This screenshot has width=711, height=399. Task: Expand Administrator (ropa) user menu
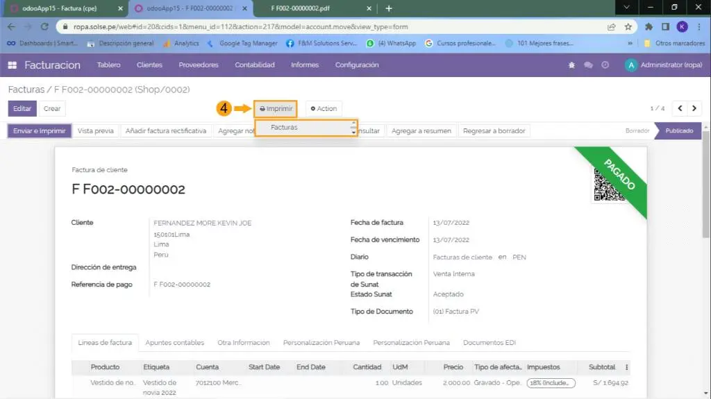coord(664,65)
